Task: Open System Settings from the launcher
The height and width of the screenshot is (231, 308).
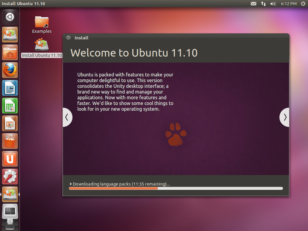Action: pyautogui.click(x=10, y=177)
